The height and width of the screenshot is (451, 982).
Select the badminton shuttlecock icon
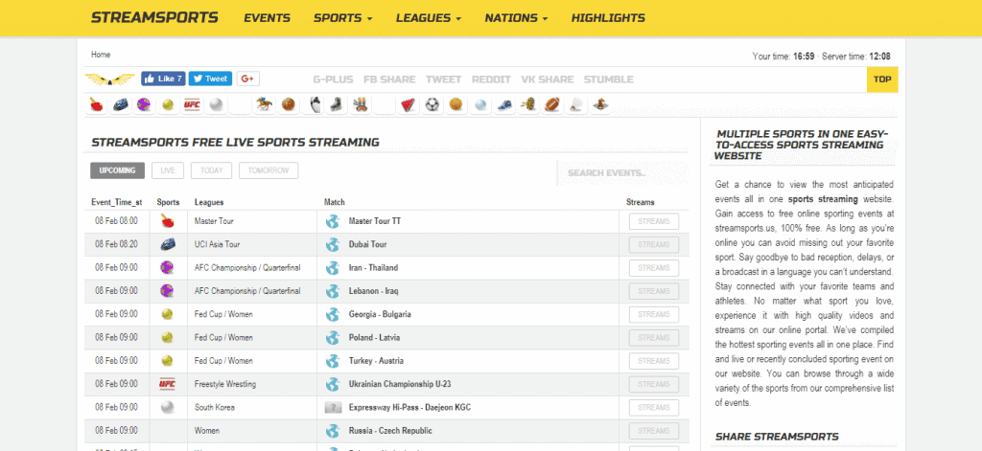coord(576,105)
